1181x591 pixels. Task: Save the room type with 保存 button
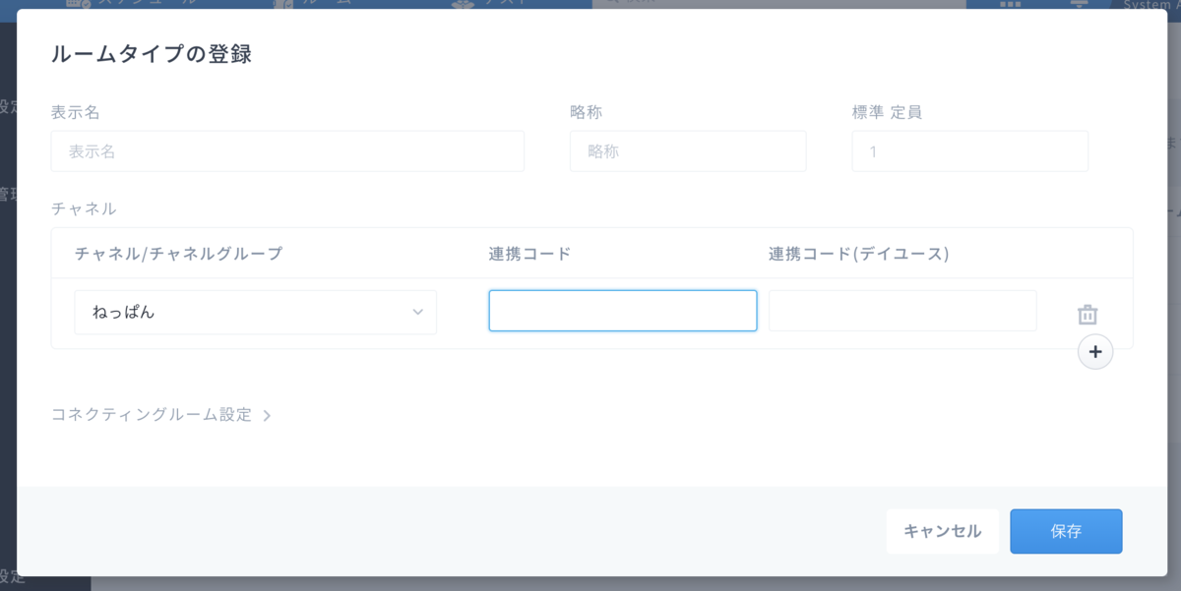coord(1066,531)
